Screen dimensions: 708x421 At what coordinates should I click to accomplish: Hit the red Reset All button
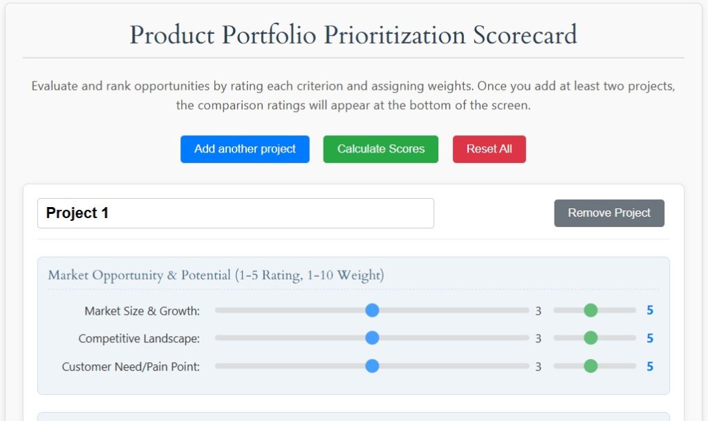489,149
